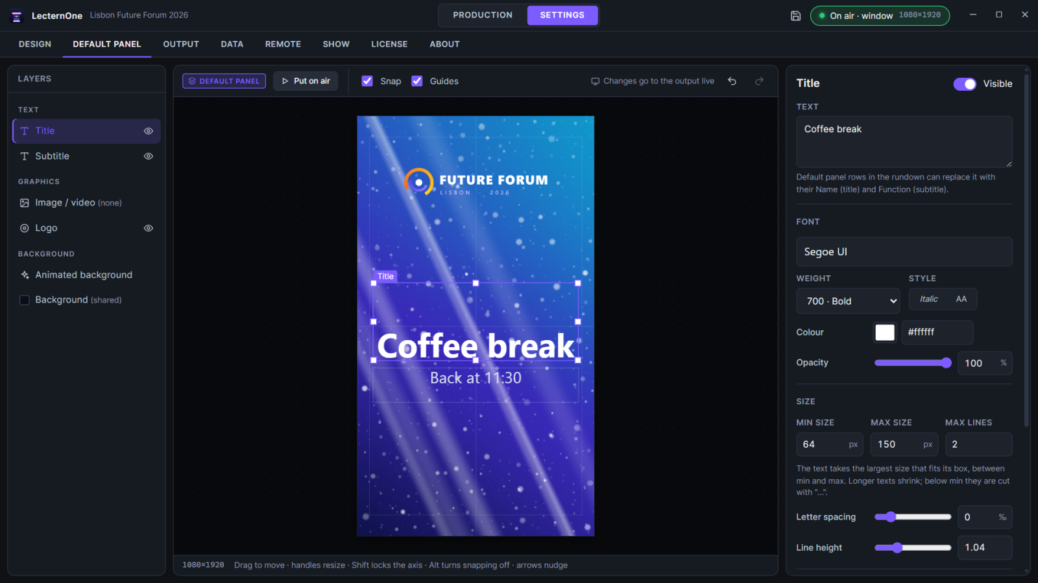Toggle visibility eye of Subtitle layer
Screen dimensions: 1038x583
click(149, 156)
